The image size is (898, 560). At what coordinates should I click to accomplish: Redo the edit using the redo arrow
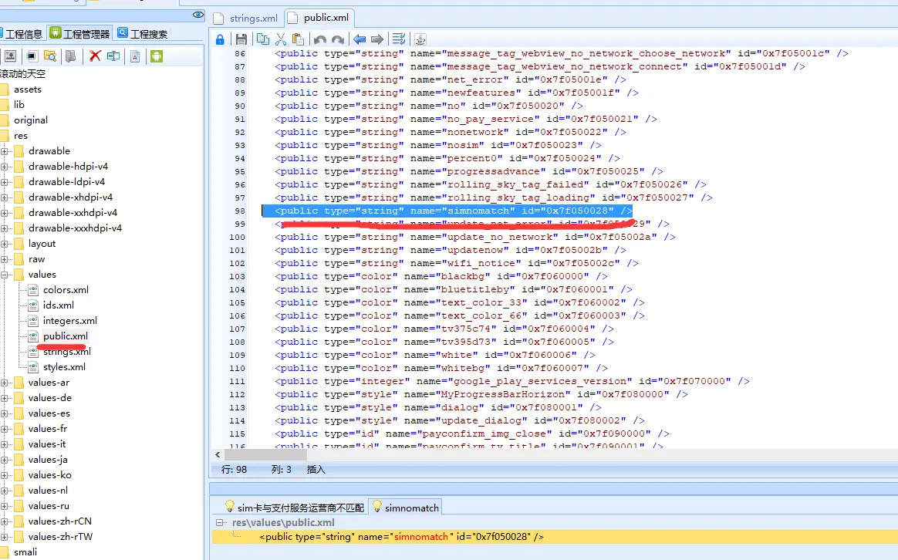coord(338,39)
